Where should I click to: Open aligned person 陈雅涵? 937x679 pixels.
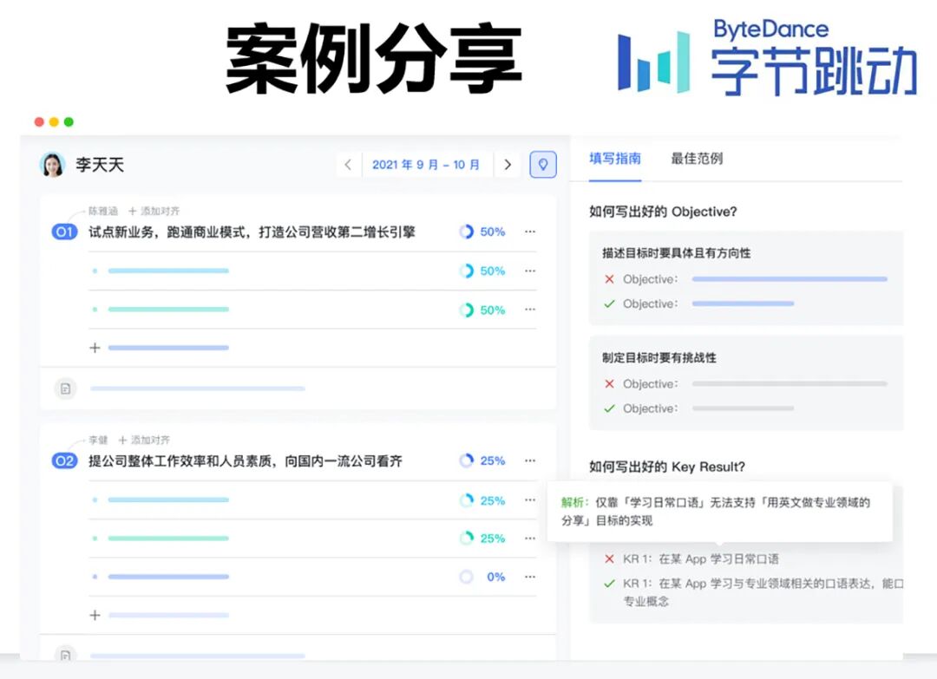pyautogui.click(x=102, y=212)
